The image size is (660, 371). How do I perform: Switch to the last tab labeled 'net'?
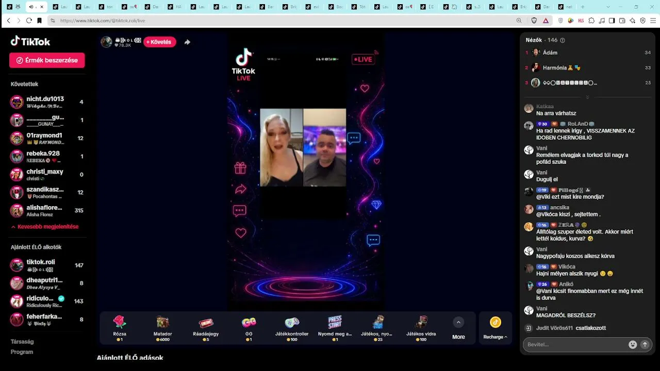tap(566, 7)
